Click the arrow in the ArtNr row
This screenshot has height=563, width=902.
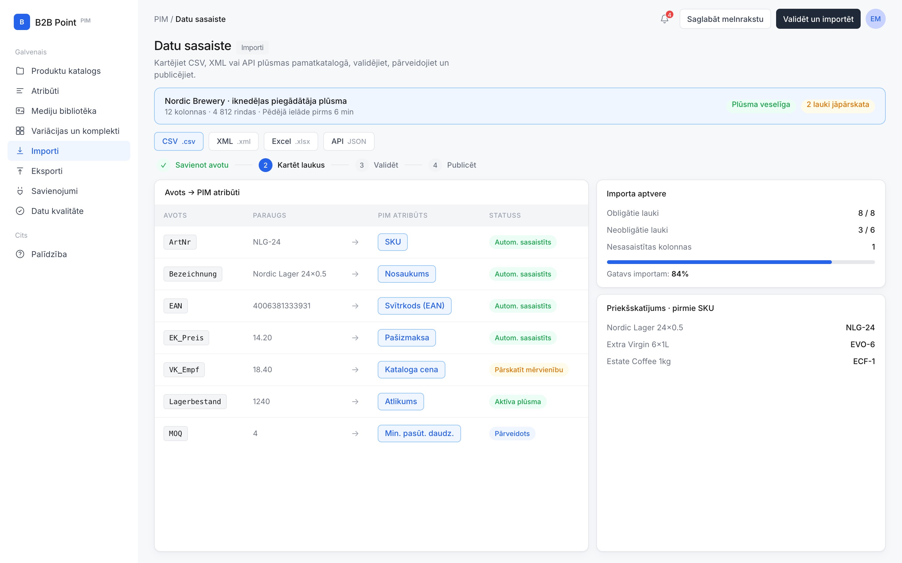(x=355, y=242)
